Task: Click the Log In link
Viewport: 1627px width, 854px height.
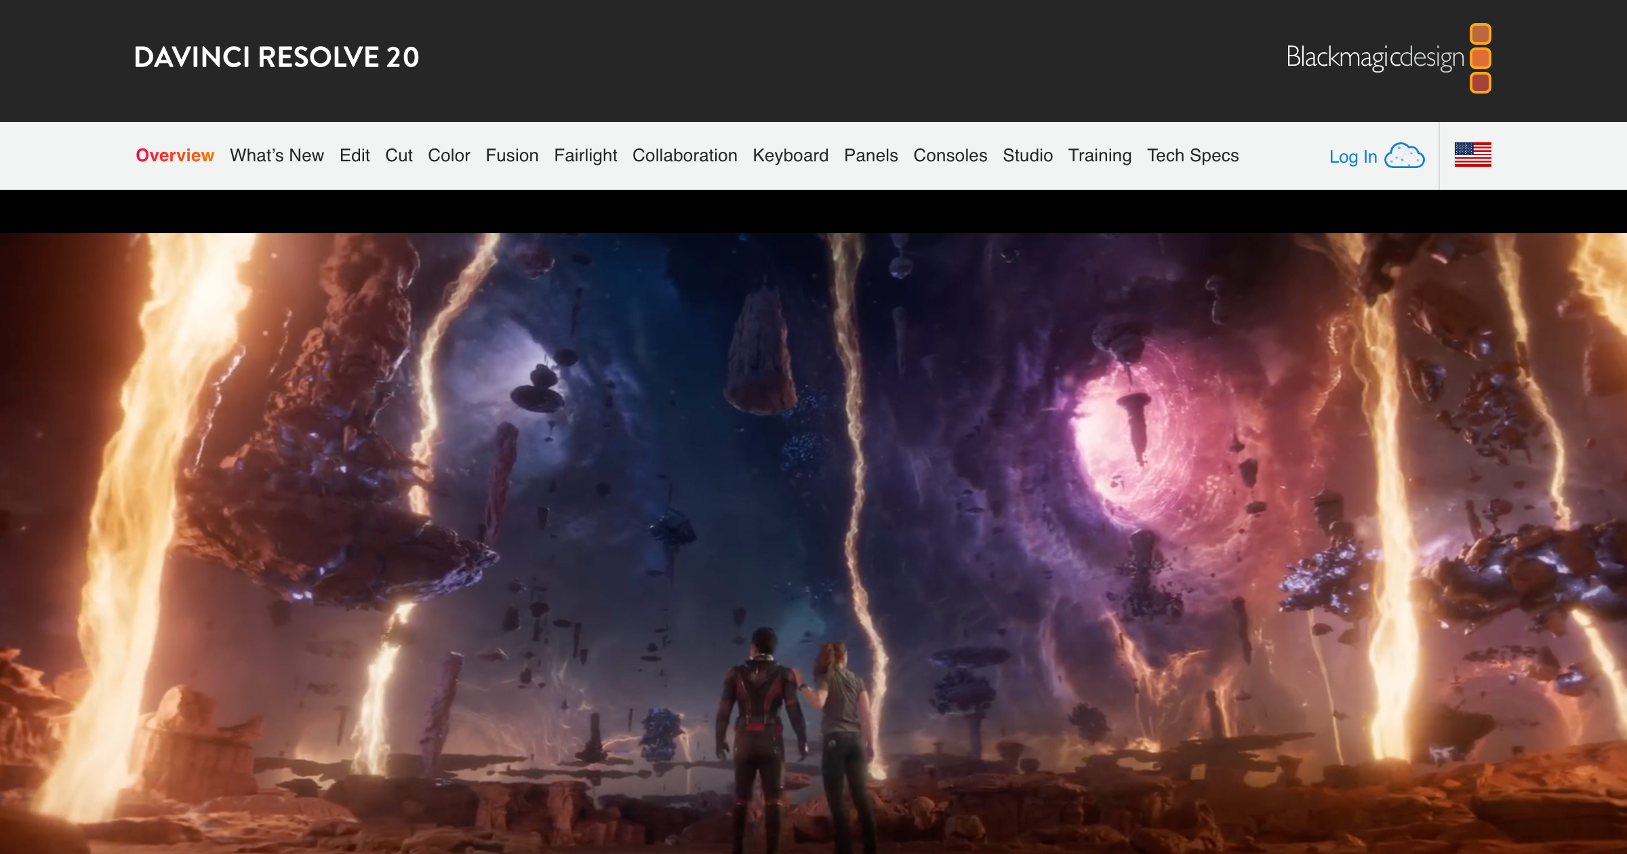Action: 1353,157
